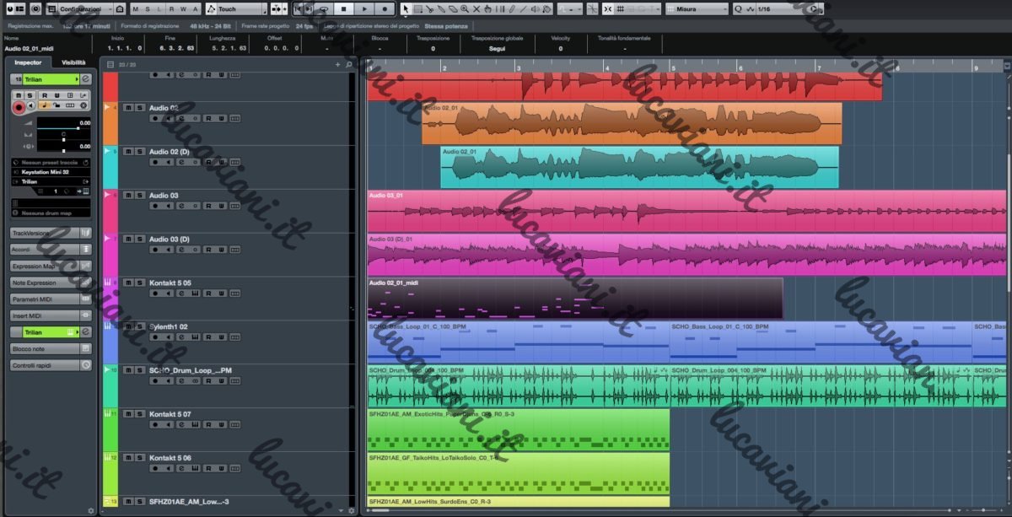Activate the transport Record button
Viewport: 1012px width, 517px height.
pos(385,8)
